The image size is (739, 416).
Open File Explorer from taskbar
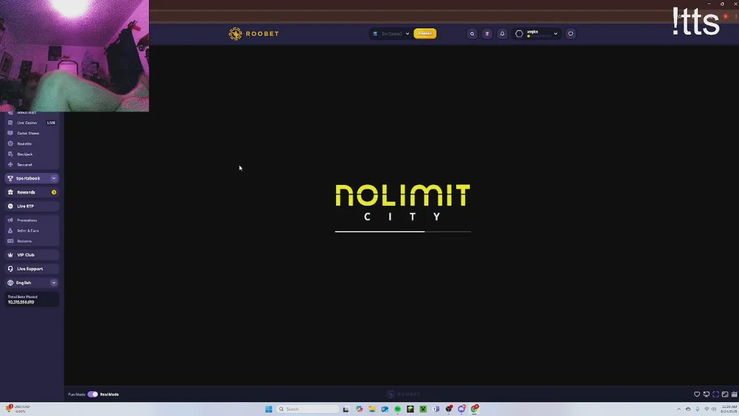point(372,409)
